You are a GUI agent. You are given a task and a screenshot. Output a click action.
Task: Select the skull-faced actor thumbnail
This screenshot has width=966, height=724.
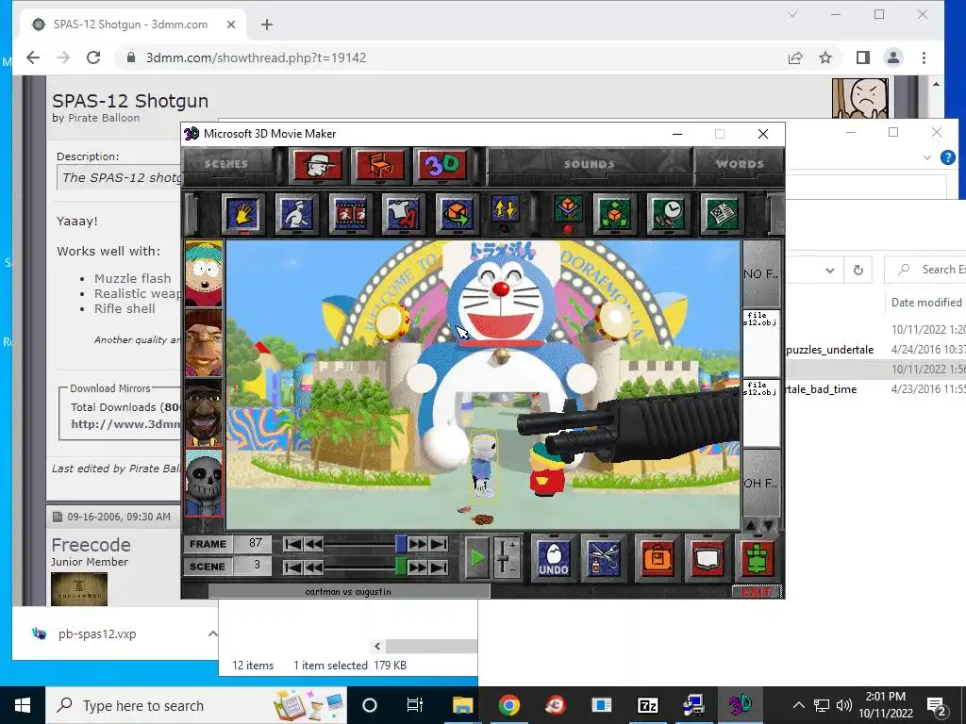(x=204, y=483)
